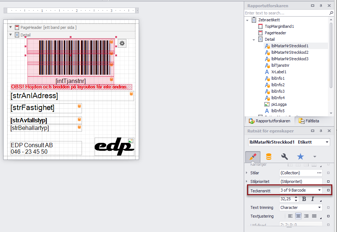
Task: Click the data binding icon on [intTjanstnr]
Action: click(x=111, y=79)
